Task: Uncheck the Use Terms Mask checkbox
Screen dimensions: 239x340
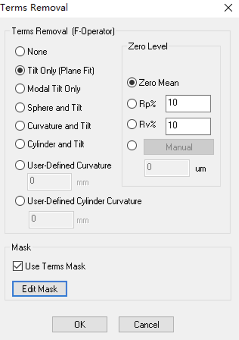Action: tap(17, 266)
